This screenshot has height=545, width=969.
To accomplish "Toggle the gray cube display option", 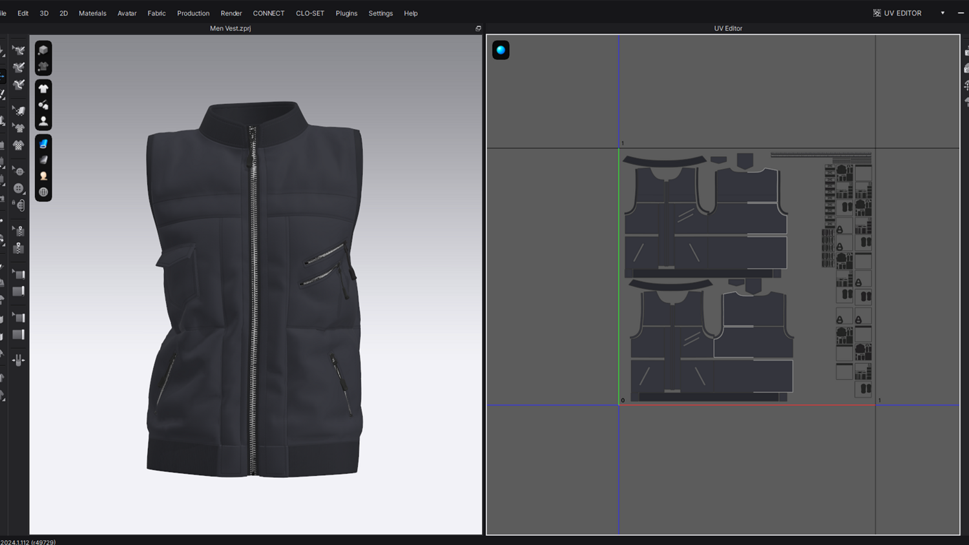I will 43,50.
